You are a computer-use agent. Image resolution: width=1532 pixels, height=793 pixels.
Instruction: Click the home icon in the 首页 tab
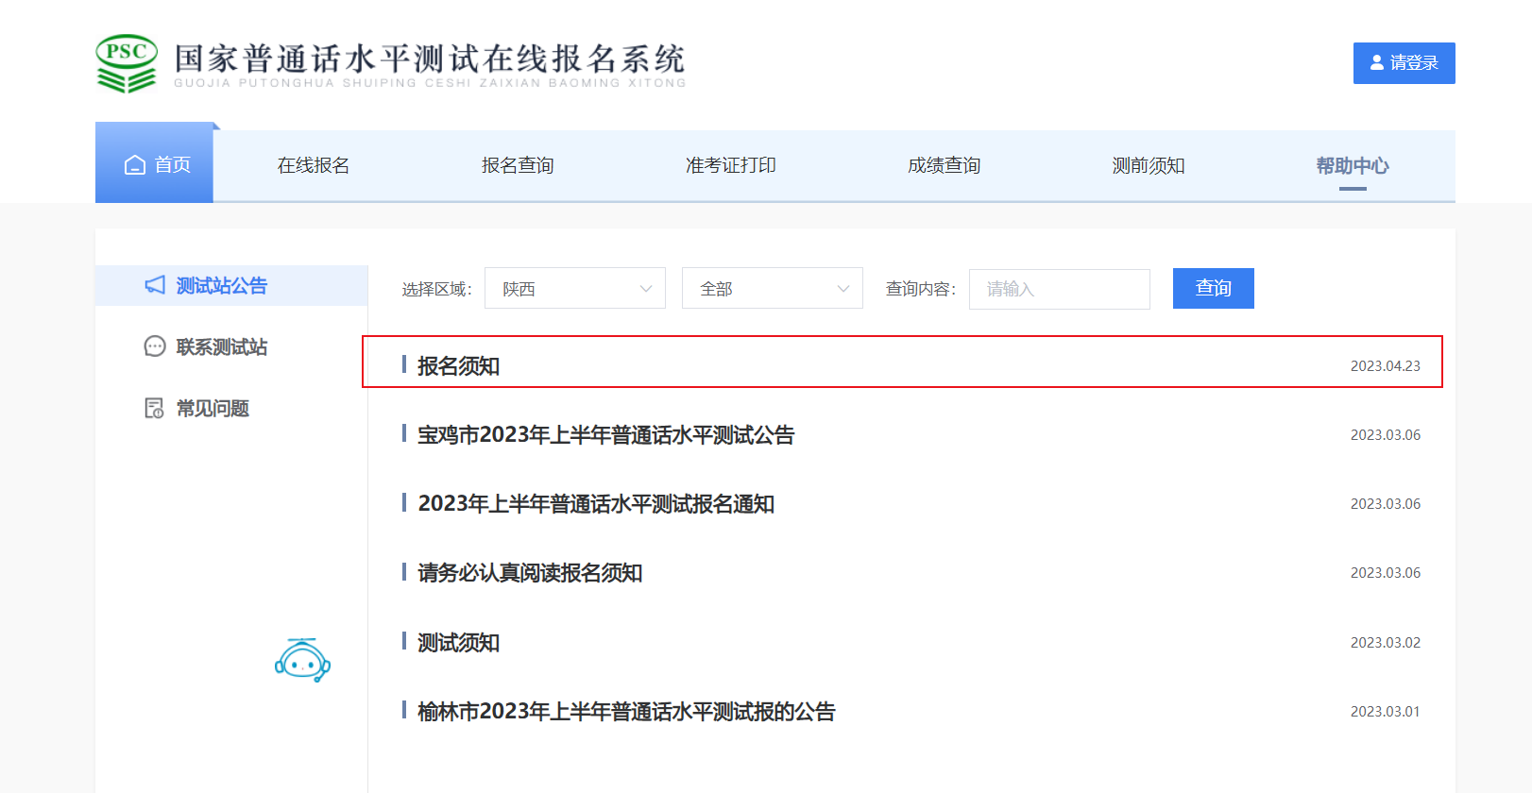point(135,165)
